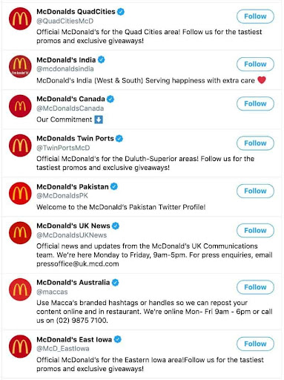Viewport: 284px width, 380px height.
Task: Click verified badge beside McDonald's India
Action: (102, 59)
